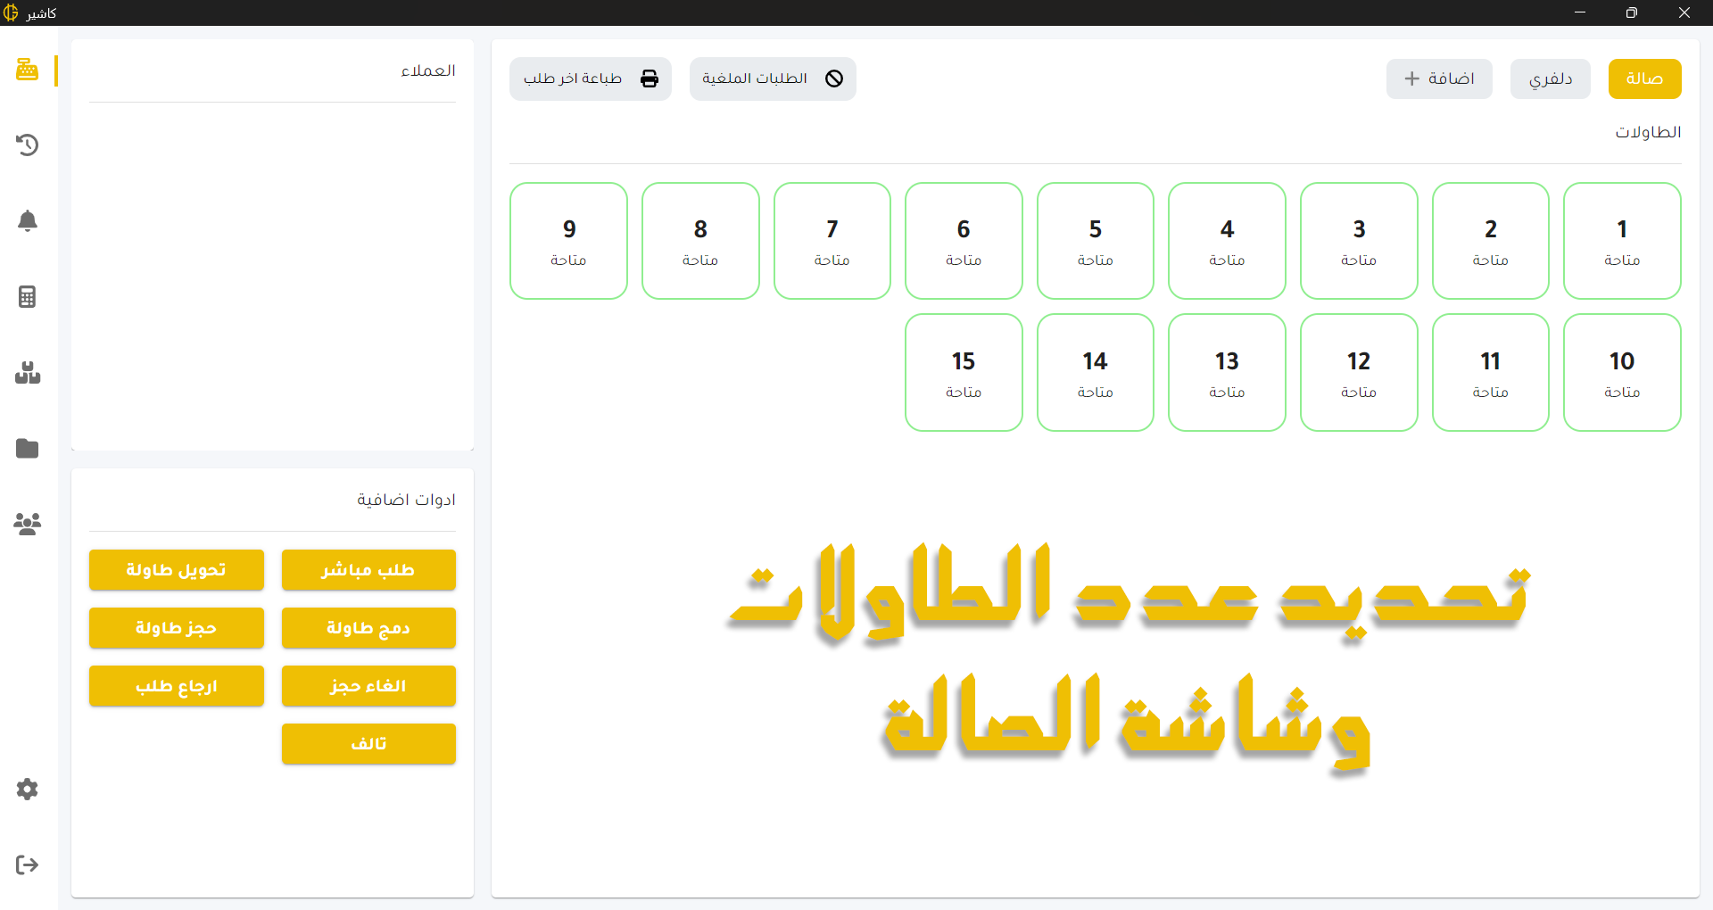Image resolution: width=1713 pixels, height=910 pixels.
Task: Open the notifications bell icon
Action: tap(28, 220)
